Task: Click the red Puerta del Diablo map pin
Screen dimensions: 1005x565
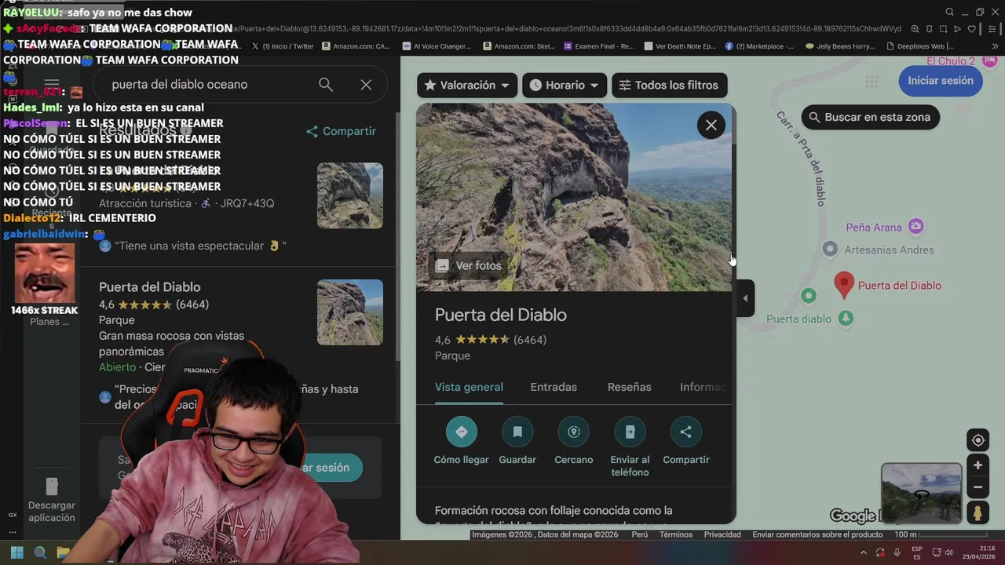Action: 844,285
